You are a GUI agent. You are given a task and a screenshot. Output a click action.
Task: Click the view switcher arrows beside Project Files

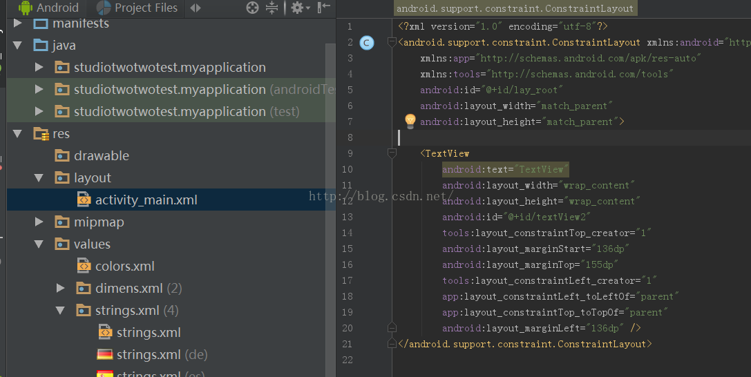[x=196, y=8]
